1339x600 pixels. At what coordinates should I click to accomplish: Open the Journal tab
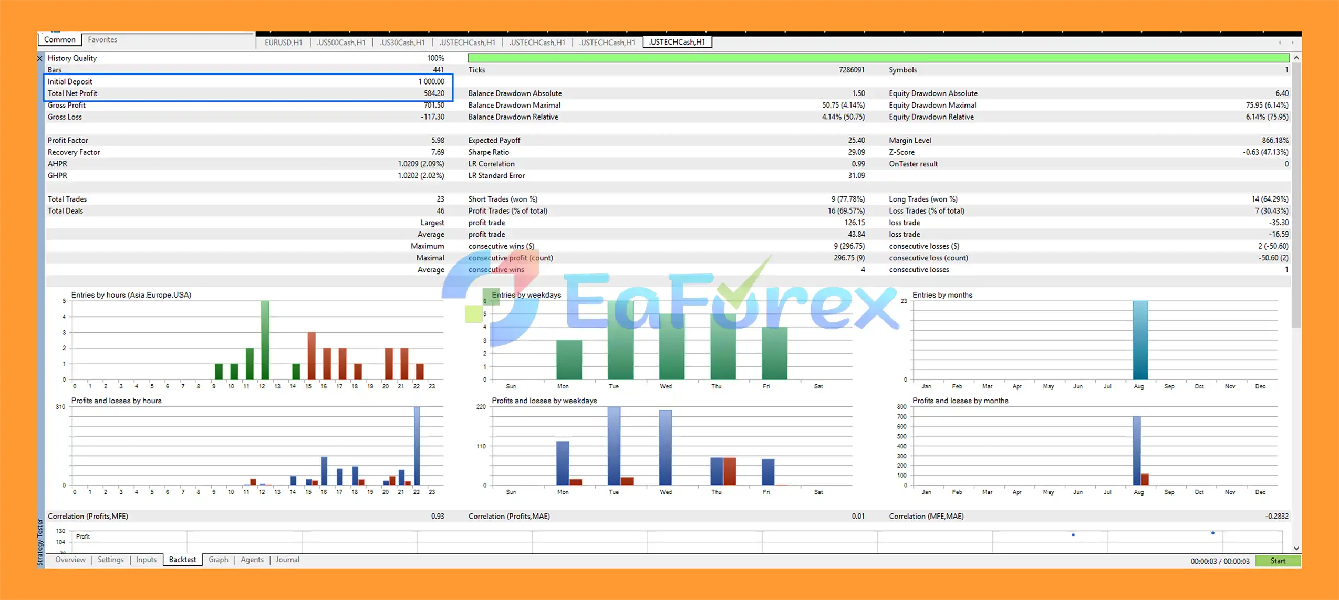point(287,560)
